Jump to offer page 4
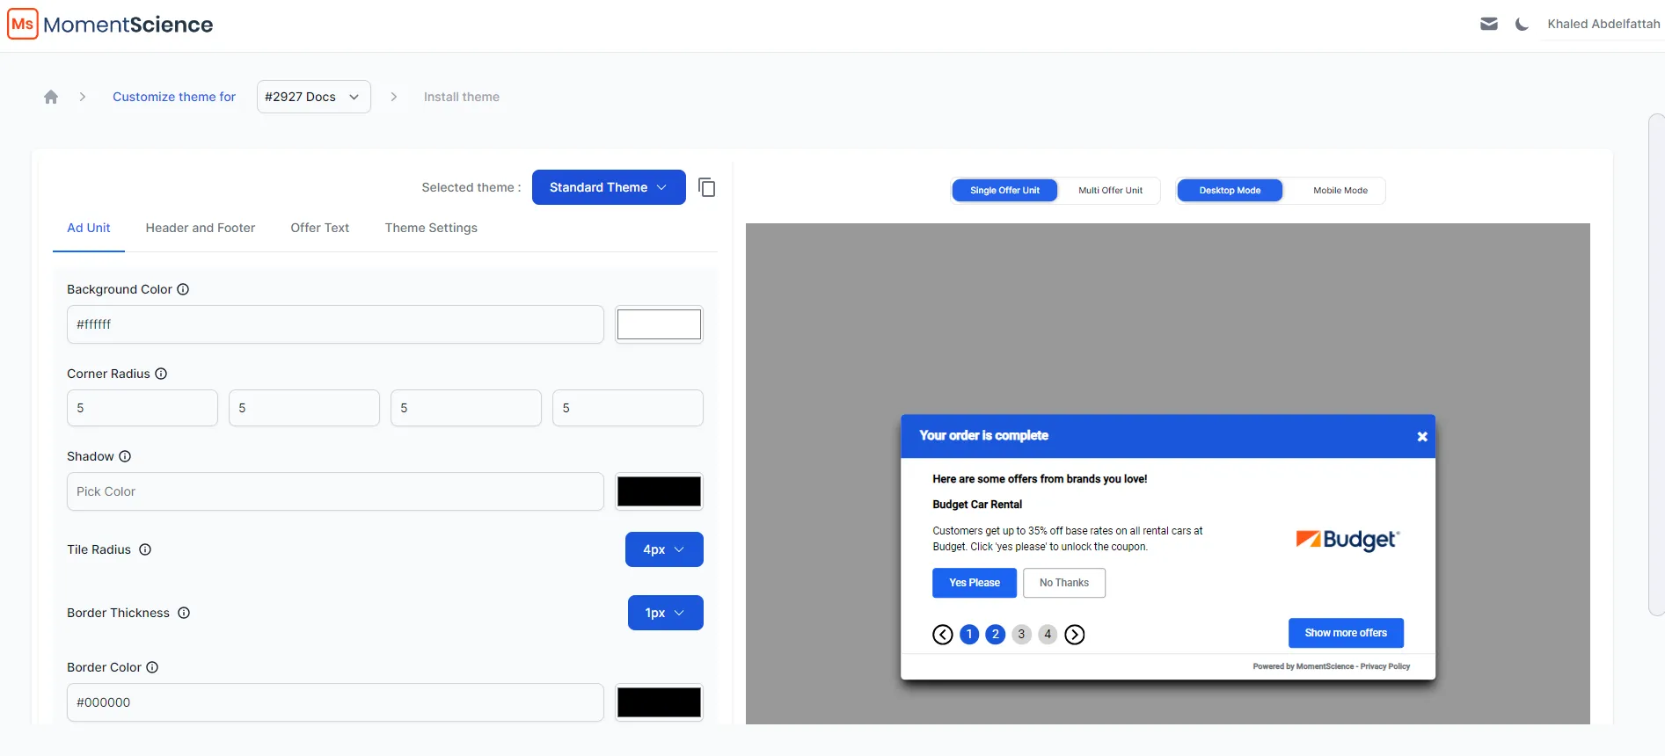 pyautogui.click(x=1048, y=635)
